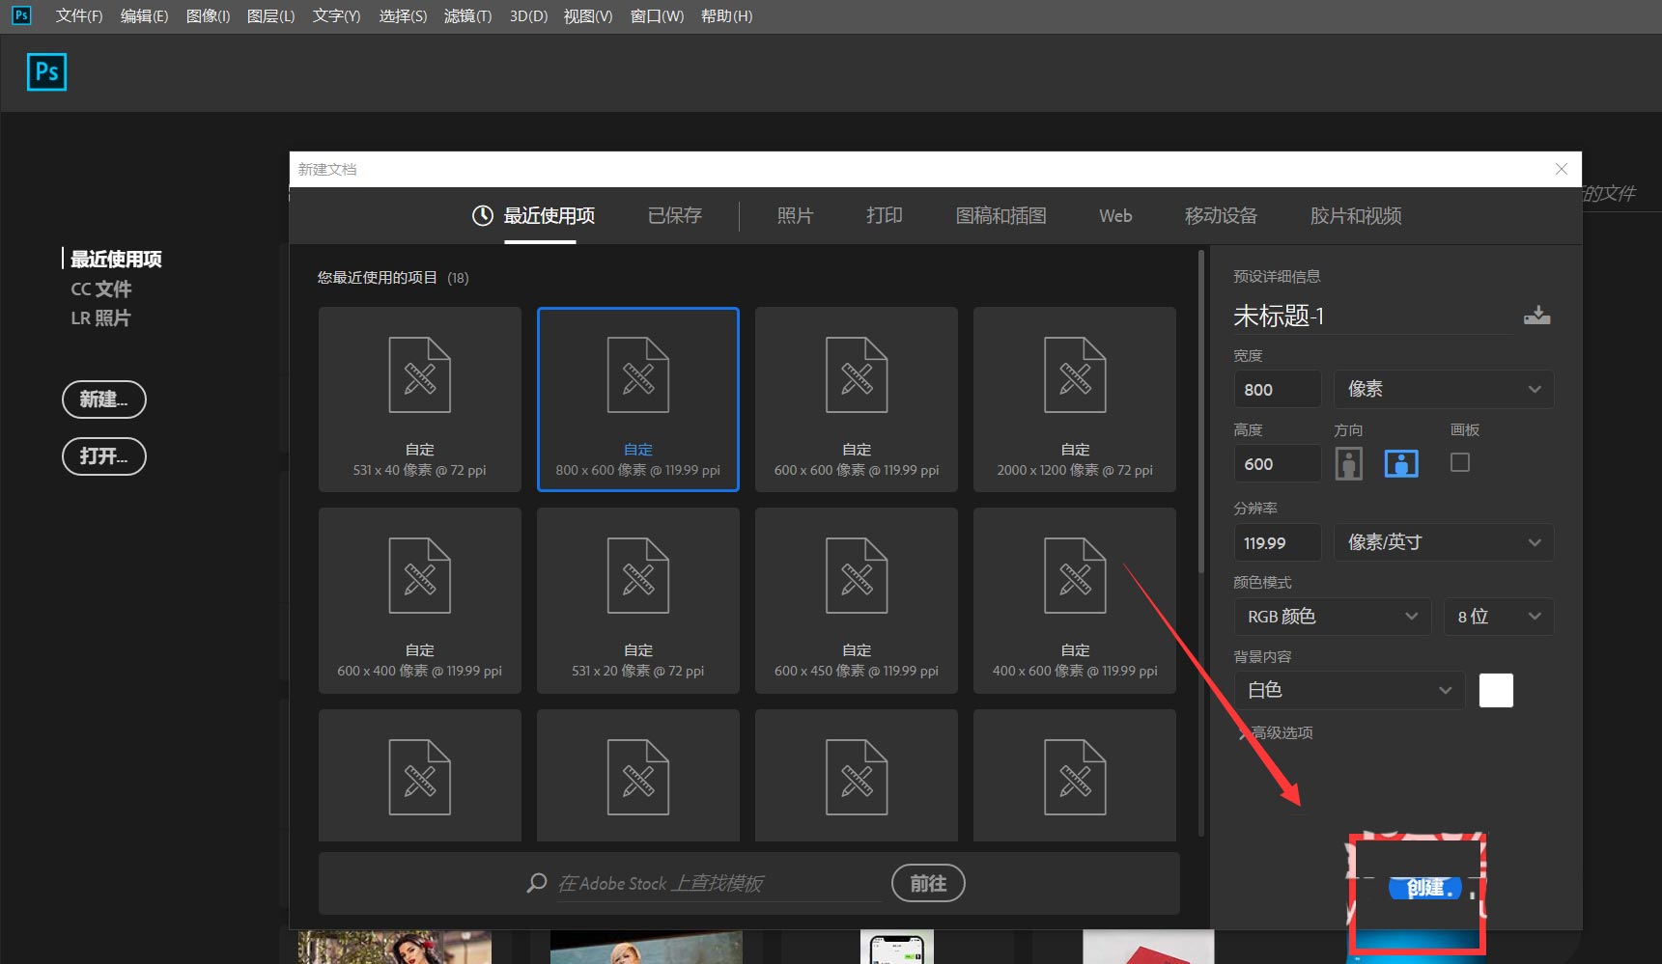The image size is (1662, 964).
Task: Select LR 照片 in the left sidebar
Action: click(100, 317)
